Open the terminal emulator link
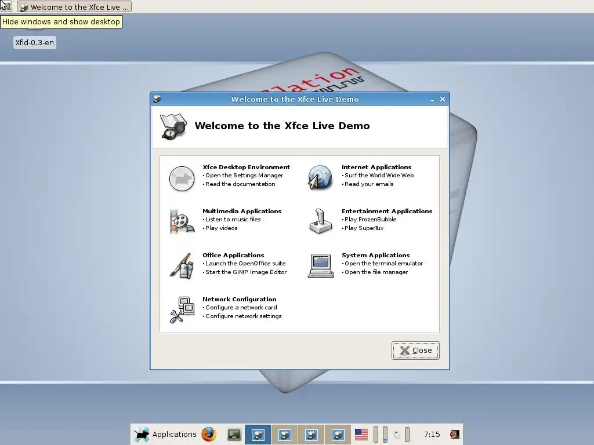Screen dimensions: 594x445 pos(383,264)
